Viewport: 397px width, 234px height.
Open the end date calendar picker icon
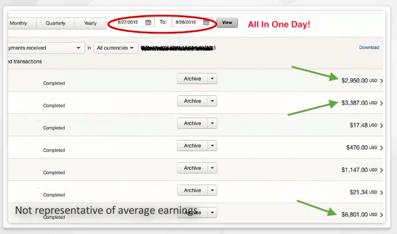pos(206,22)
